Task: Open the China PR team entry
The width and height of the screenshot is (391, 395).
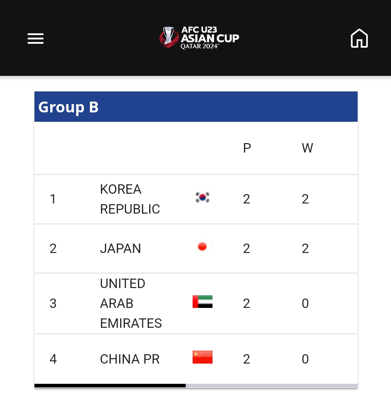Action: (x=130, y=359)
